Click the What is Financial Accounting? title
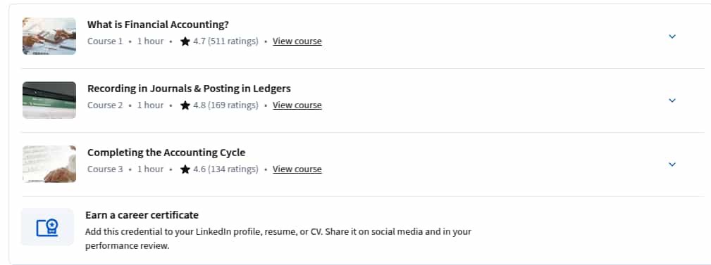The height and width of the screenshot is (265, 711). pos(158,25)
